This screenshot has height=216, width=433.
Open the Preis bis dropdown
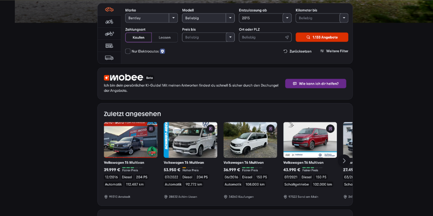(208, 37)
